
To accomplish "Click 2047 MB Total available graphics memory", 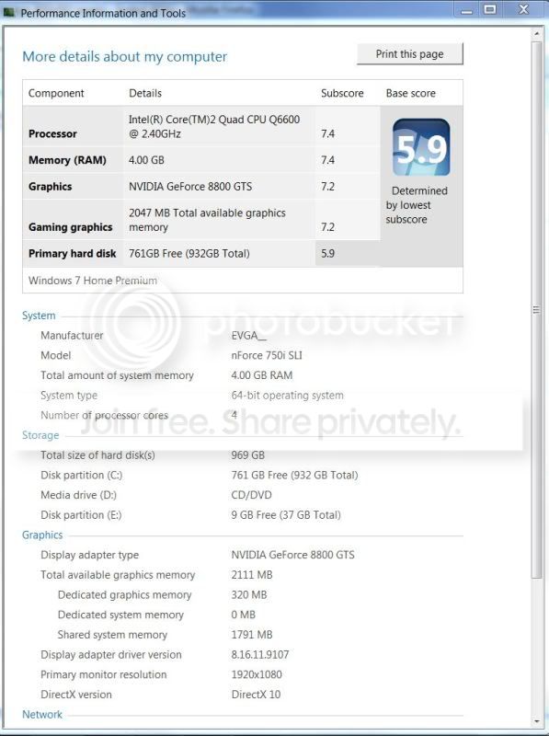I will (207, 220).
